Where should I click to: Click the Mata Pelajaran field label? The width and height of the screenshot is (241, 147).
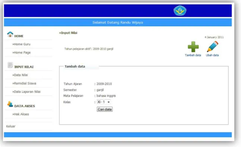73,96
